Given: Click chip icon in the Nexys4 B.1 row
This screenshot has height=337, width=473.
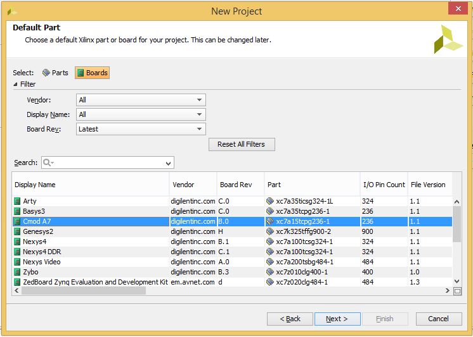Looking at the screenshot, I should (x=270, y=242).
